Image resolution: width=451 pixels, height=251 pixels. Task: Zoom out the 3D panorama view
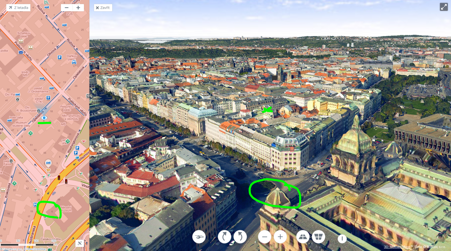click(265, 237)
